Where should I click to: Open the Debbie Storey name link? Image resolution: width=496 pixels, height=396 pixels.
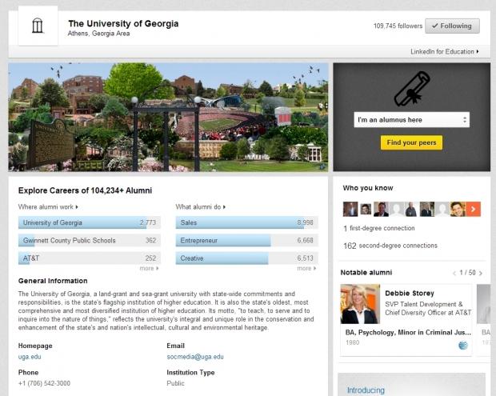[410, 294]
